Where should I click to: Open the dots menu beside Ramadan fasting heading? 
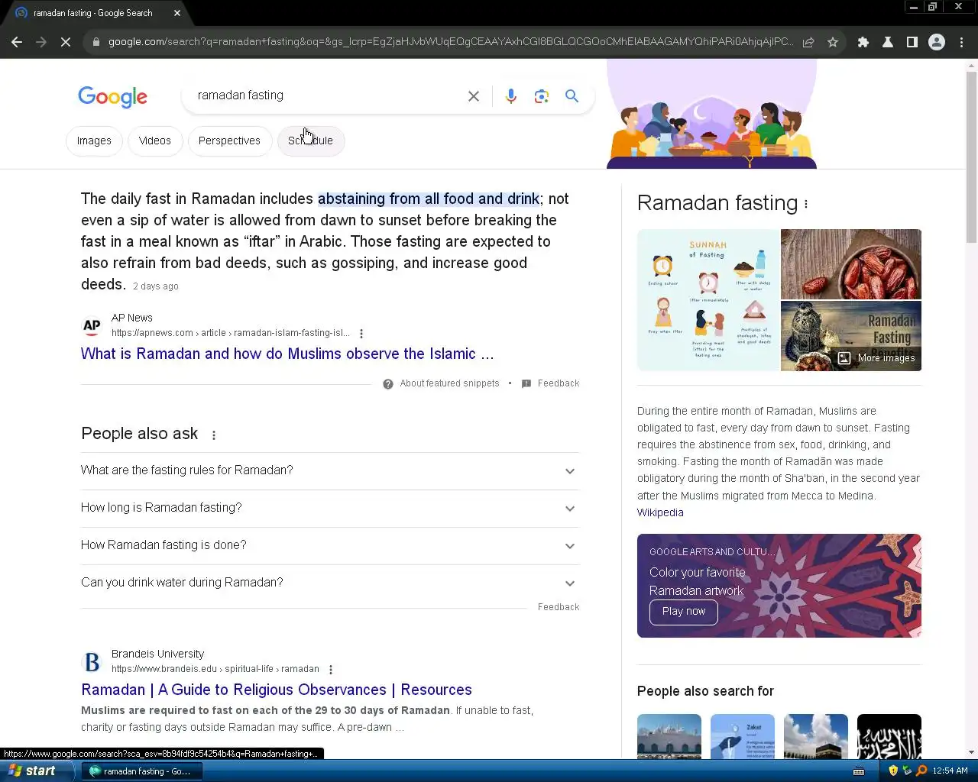click(806, 204)
